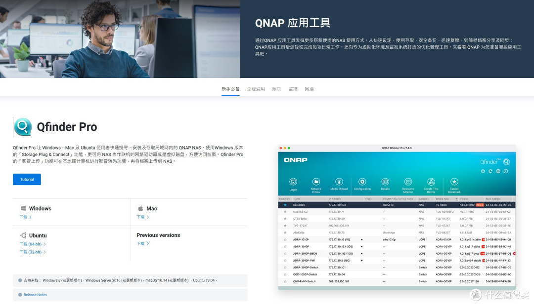Select the David686 device row name
Screen dimensions: 534x306
click(x=299, y=205)
